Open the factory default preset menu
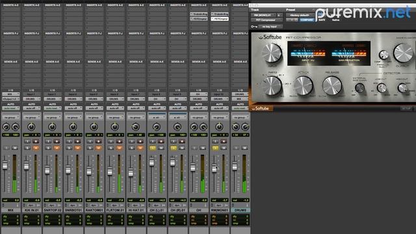The height and width of the screenshot is (234, 416). [x=300, y=15]
